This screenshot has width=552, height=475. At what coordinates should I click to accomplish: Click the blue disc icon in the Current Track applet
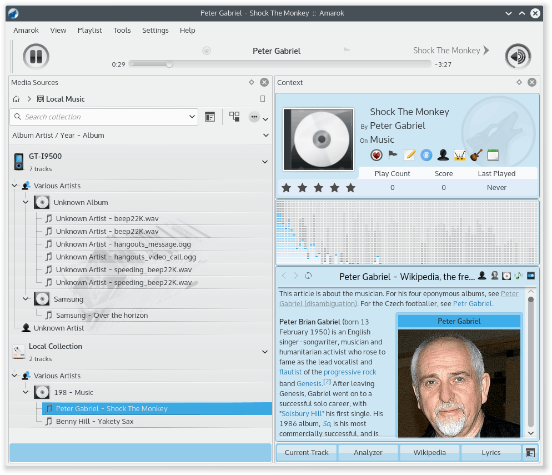click(x=426, y=155)
